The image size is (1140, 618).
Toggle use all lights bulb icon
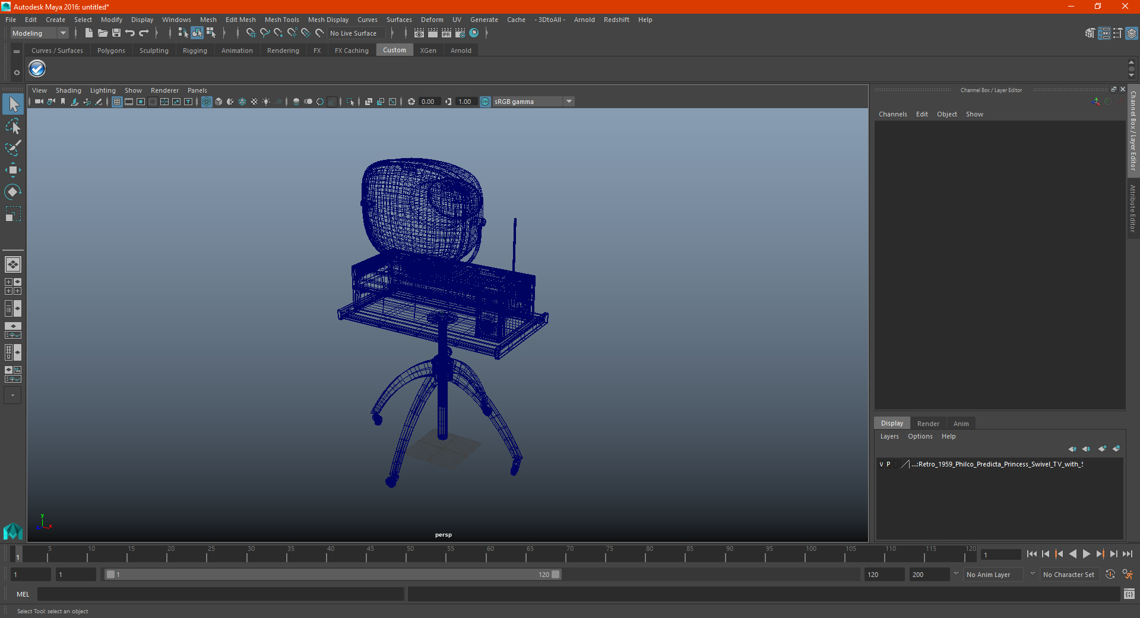266,102
